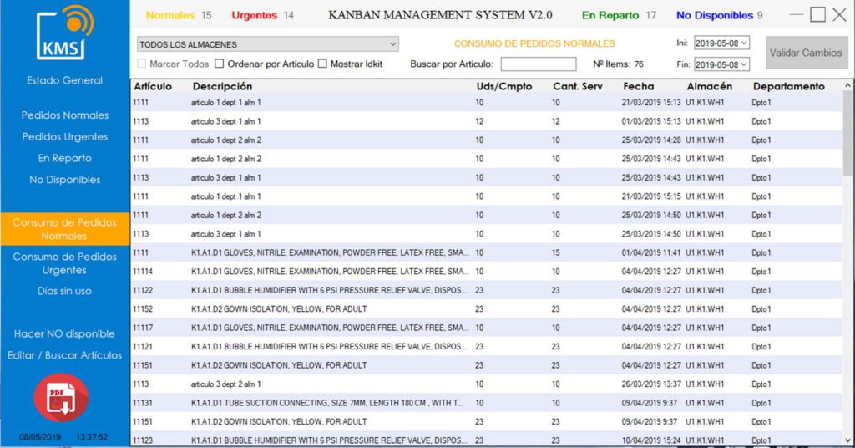Sort by Fecha column header
Image resolution: width=855 pixels, height=448 pixels.
click(639, 86)
